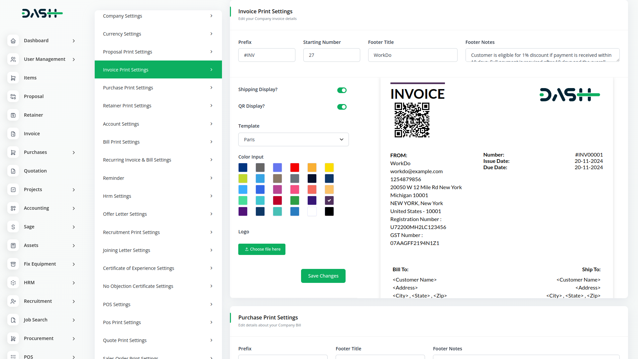Open Quote Print Settings link
The height and width of the screenshot is (359, 638).
coord(158,340)
